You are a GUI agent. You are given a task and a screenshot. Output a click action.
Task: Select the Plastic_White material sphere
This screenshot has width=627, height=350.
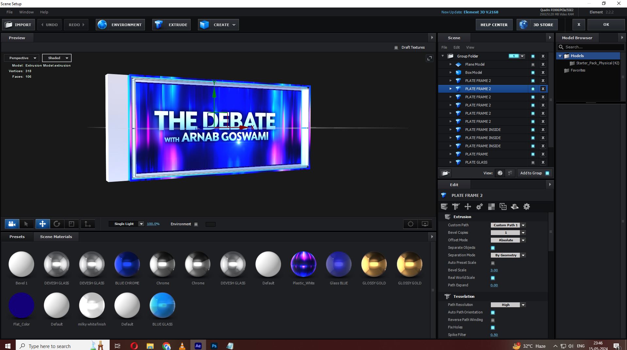click(303, 264)
